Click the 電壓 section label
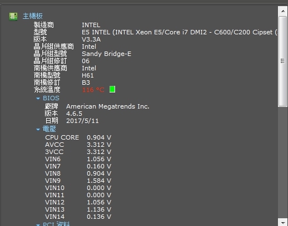The width and height of the screenshot is (288, 226). (x=49, y=129)
